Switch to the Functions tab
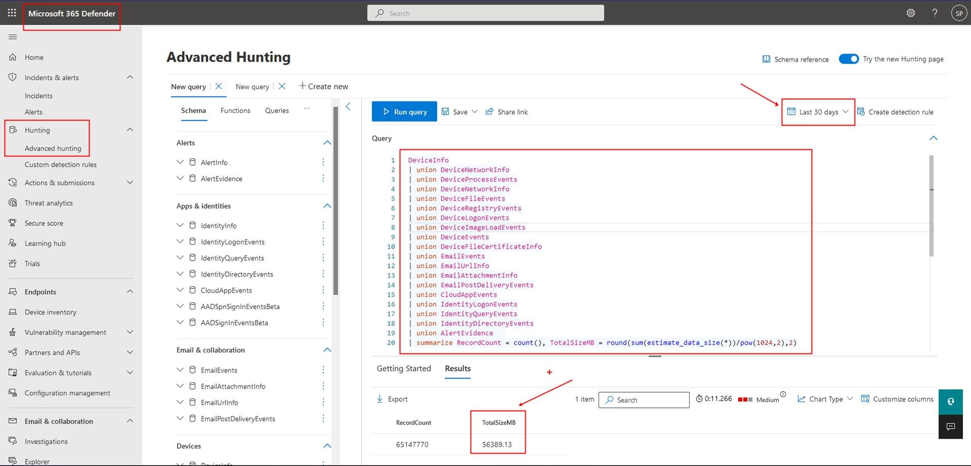971x466 pixels. (235, 110)
